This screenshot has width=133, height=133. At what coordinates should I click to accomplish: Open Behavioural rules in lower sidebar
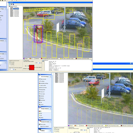43,87
